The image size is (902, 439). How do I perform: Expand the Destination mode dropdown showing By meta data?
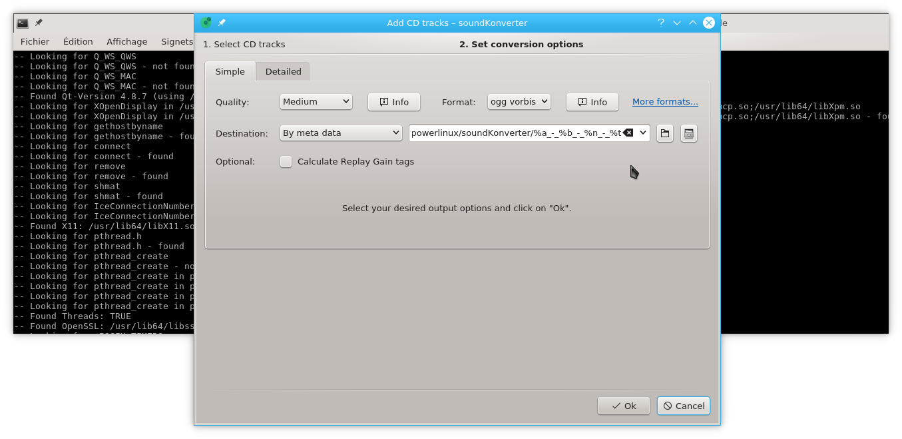341,133
